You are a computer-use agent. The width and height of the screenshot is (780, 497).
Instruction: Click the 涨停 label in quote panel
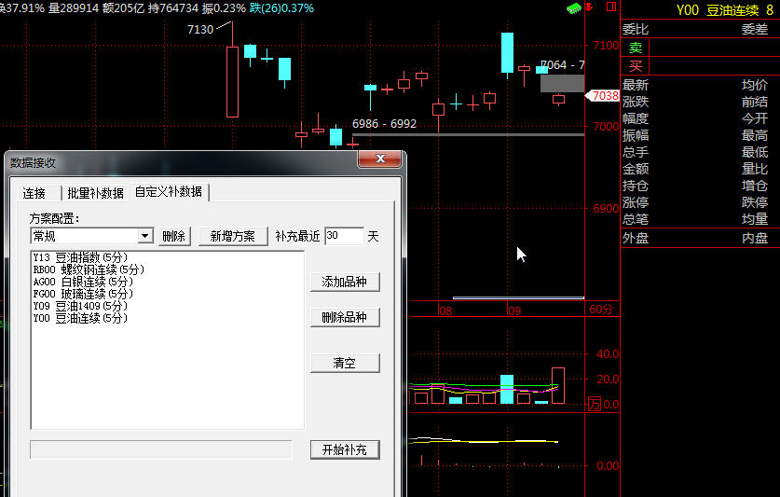tap(636, 202)
